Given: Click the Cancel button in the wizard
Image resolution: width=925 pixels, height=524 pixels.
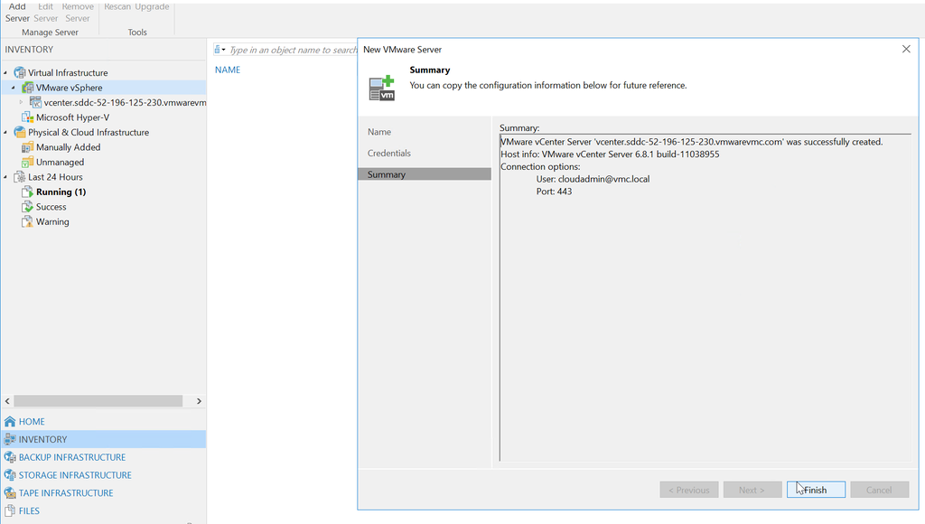Looking at the screenshot, I should coord(879,490).
